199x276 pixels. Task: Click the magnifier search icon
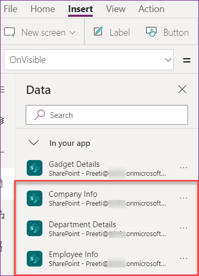[x=39, y=115]
